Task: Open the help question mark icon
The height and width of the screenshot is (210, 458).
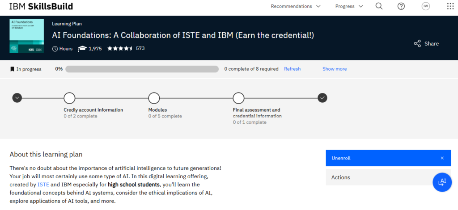Action: (401, 6)
